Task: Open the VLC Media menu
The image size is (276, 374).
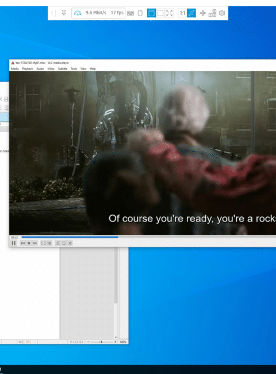Action: pyautogui.click(x=15, y=68)
